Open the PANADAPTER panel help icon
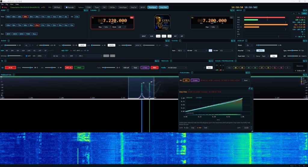Viewport: 308px width, 167px height. [14, 75]
